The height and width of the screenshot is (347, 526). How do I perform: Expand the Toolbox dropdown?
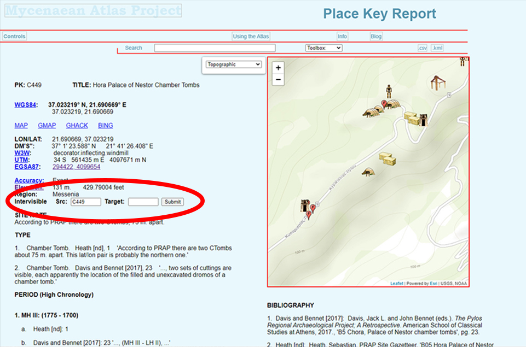coord(323,48)
